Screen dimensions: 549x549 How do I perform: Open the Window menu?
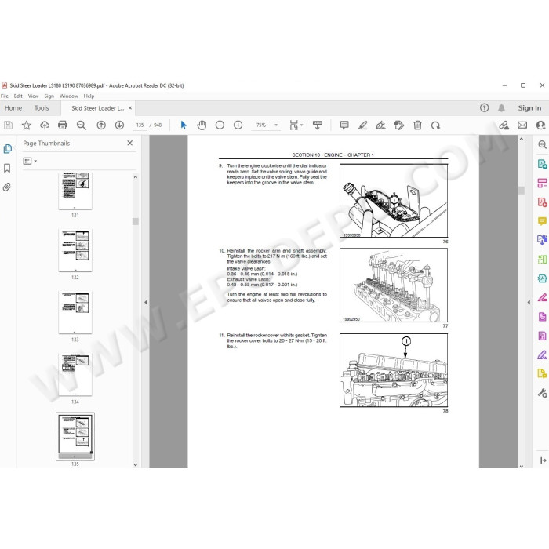pos(69,96)
